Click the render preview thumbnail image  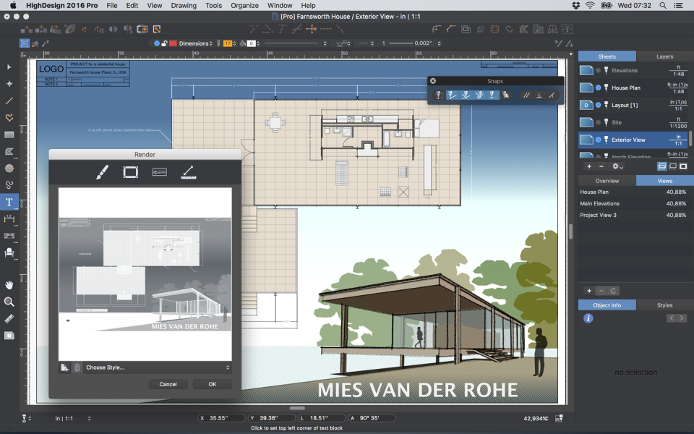pyautogui.click(x=145, y=274)
